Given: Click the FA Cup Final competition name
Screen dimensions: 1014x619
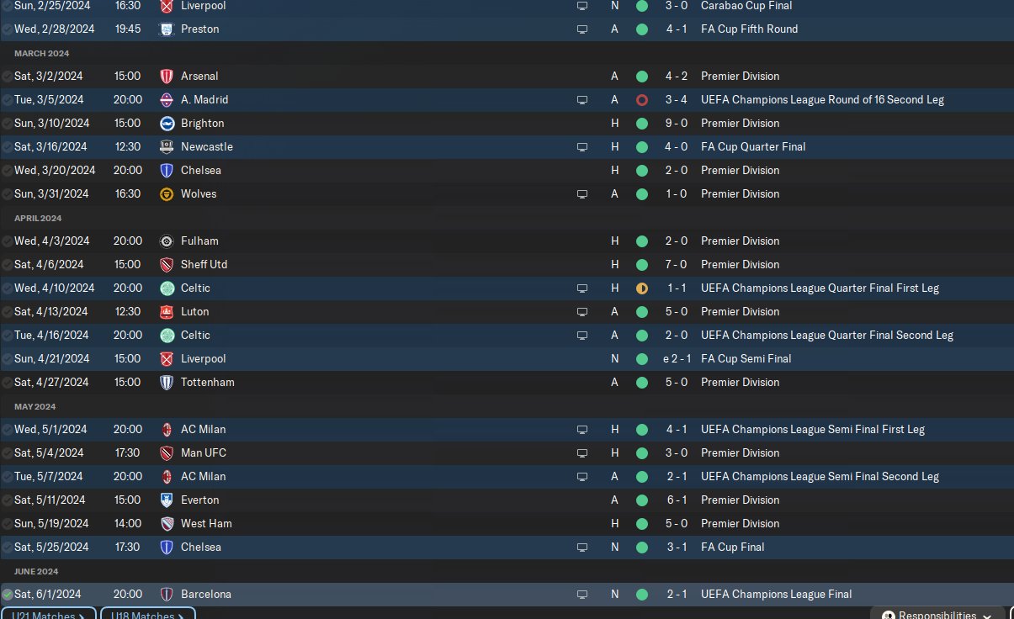Looking at the screenshot, I should 732,547.
